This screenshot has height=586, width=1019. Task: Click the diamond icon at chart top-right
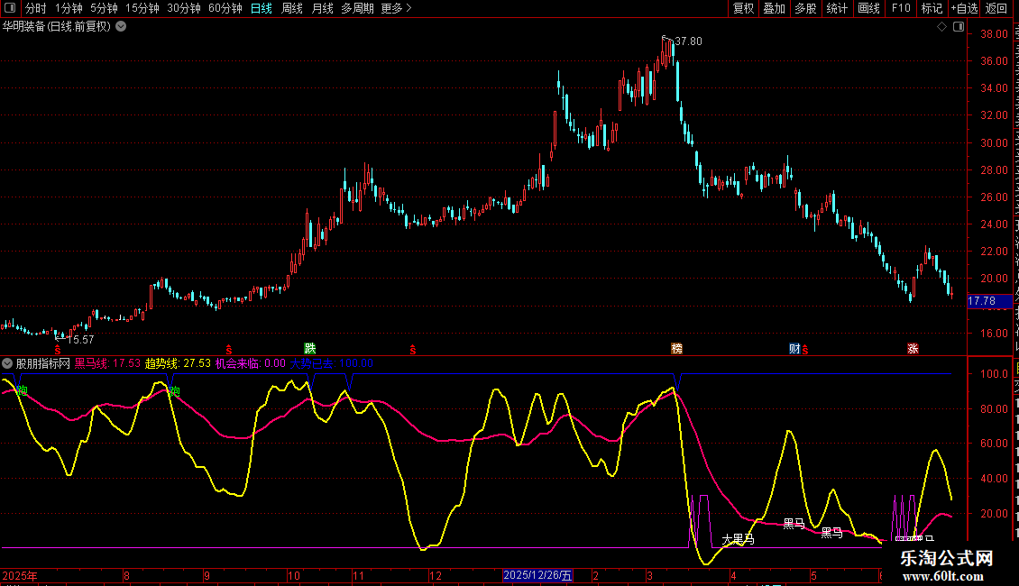[x=941, y=27]
